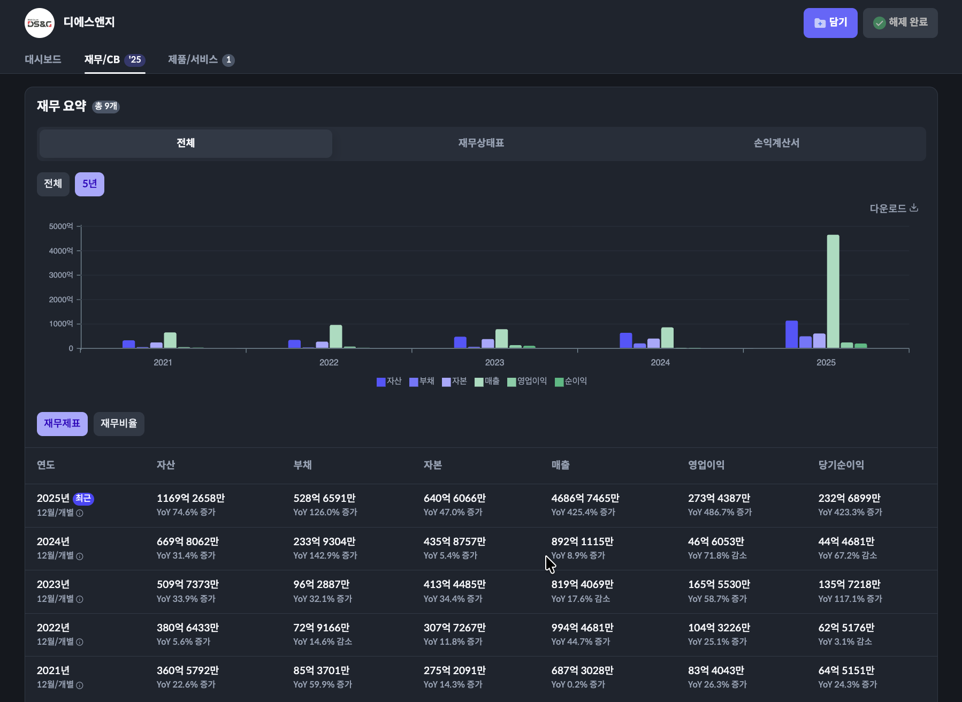This screenshot has width=962, height=702.
Task: Click the download icon above the chart
Action: (x=914, y=208)
